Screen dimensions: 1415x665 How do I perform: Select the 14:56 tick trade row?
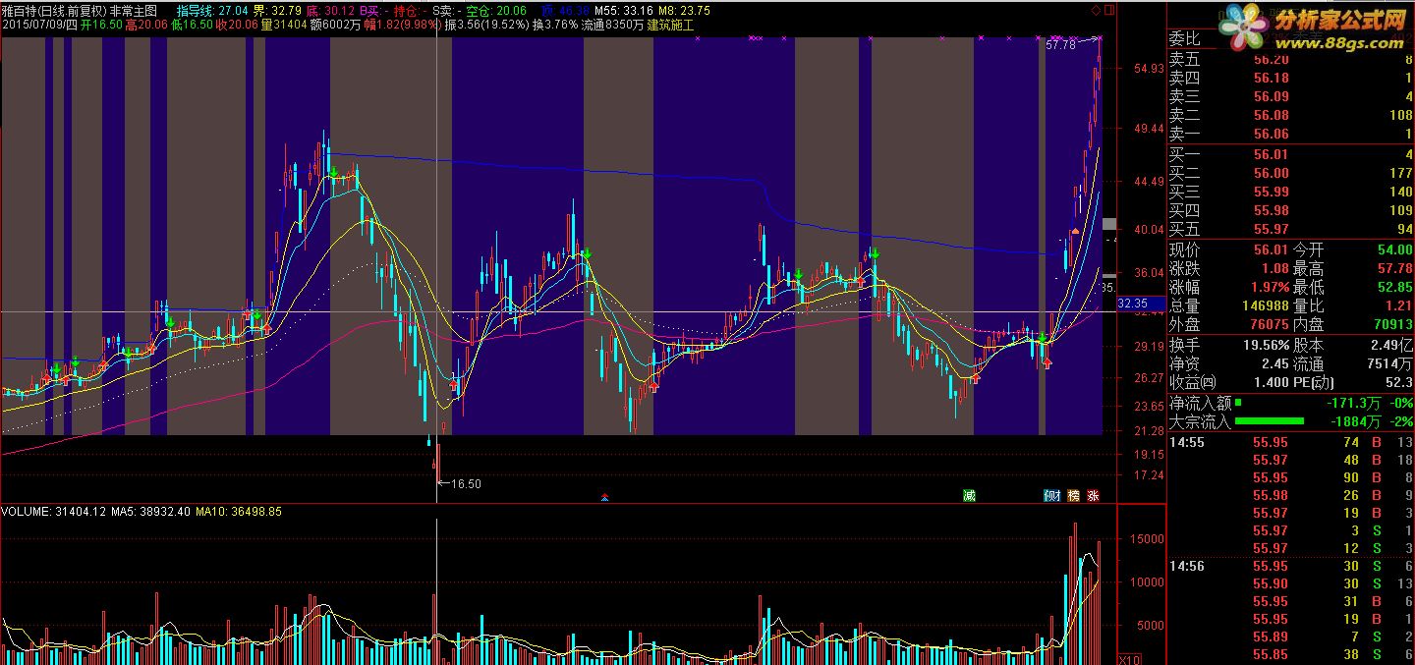tap(1289, 566)
